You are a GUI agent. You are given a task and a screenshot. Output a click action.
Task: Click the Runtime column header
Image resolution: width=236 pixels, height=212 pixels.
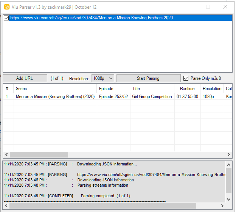tap(187, 89)
